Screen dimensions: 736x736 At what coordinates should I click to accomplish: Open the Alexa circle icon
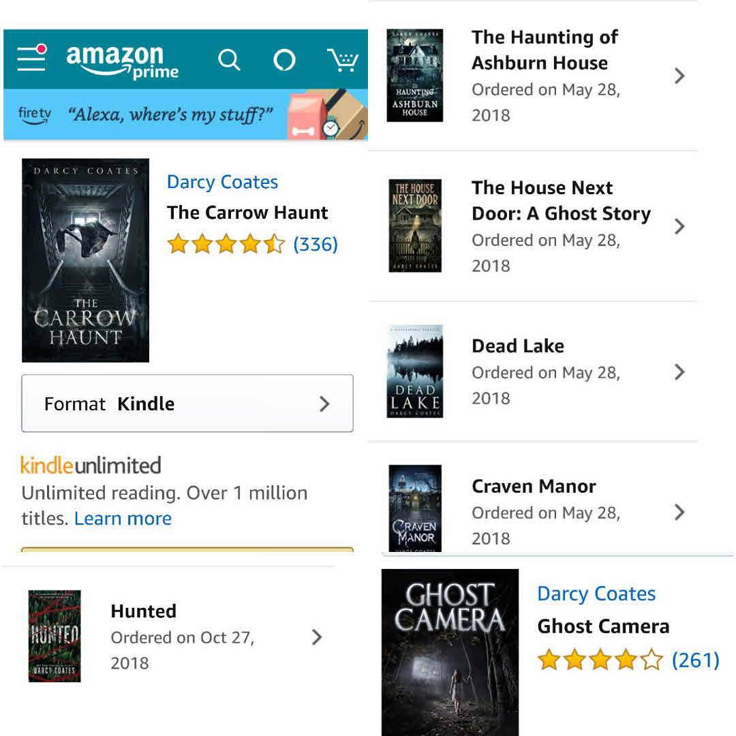(284, 60)
